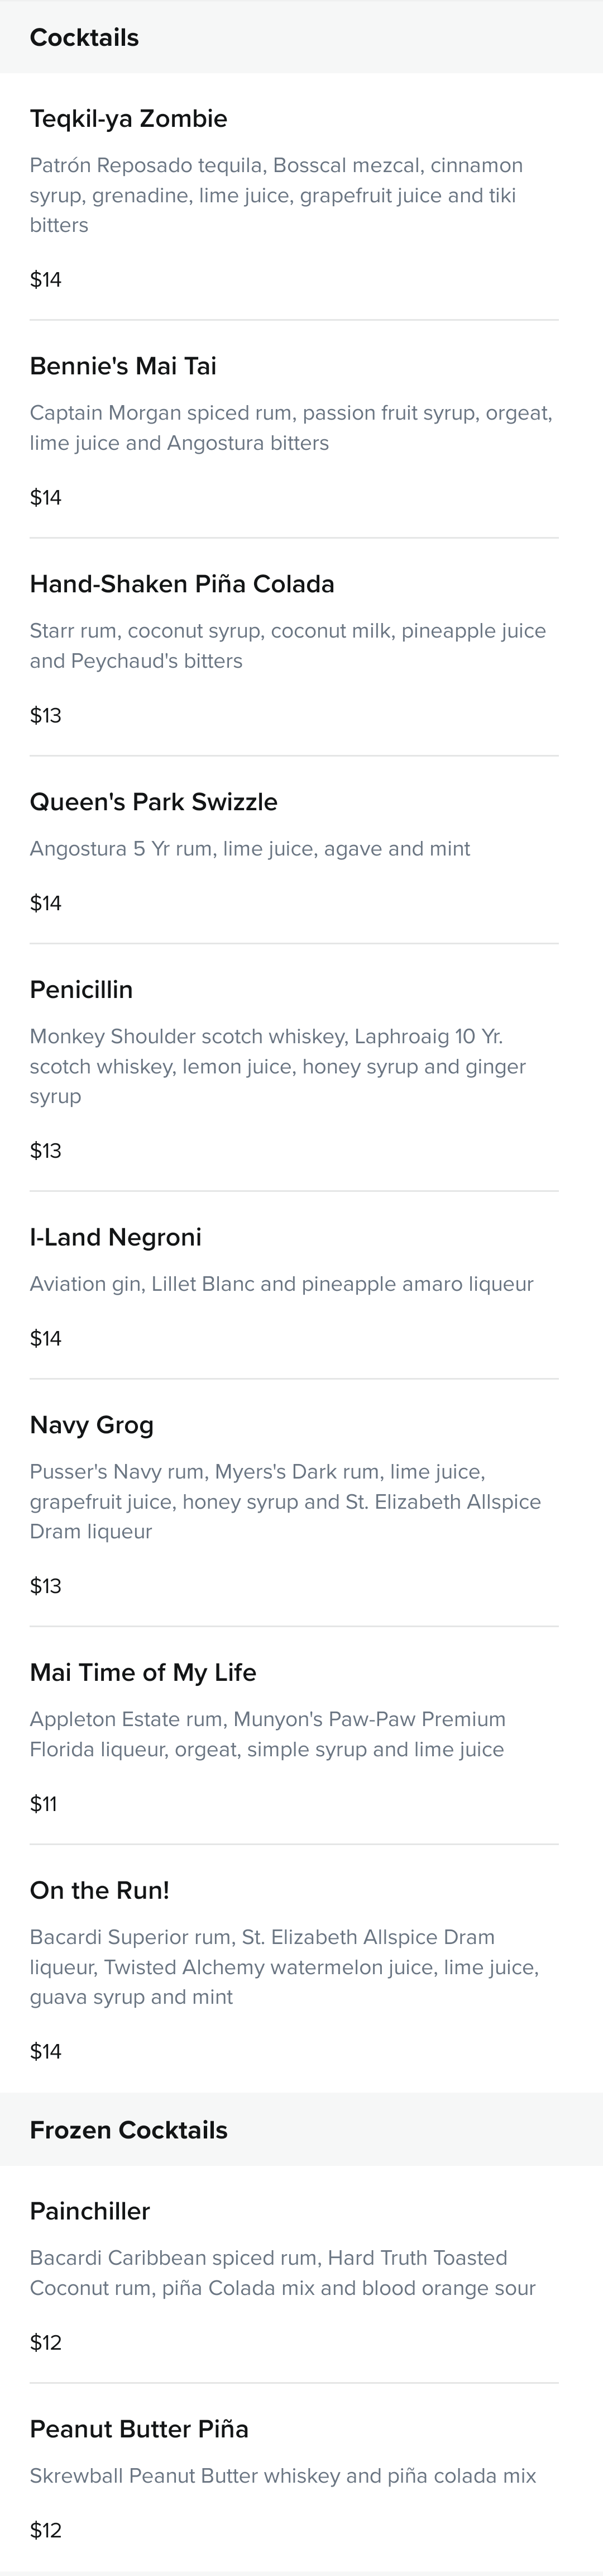The width and height of the screenshot is (603, 2576).
Task: Select the Cocktails section header
Action: coord(84,38)
